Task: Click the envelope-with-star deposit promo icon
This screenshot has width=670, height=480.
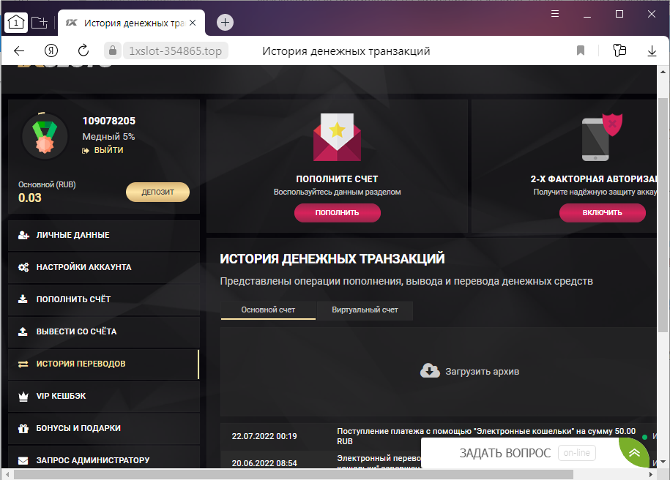Action: [337, 137]
